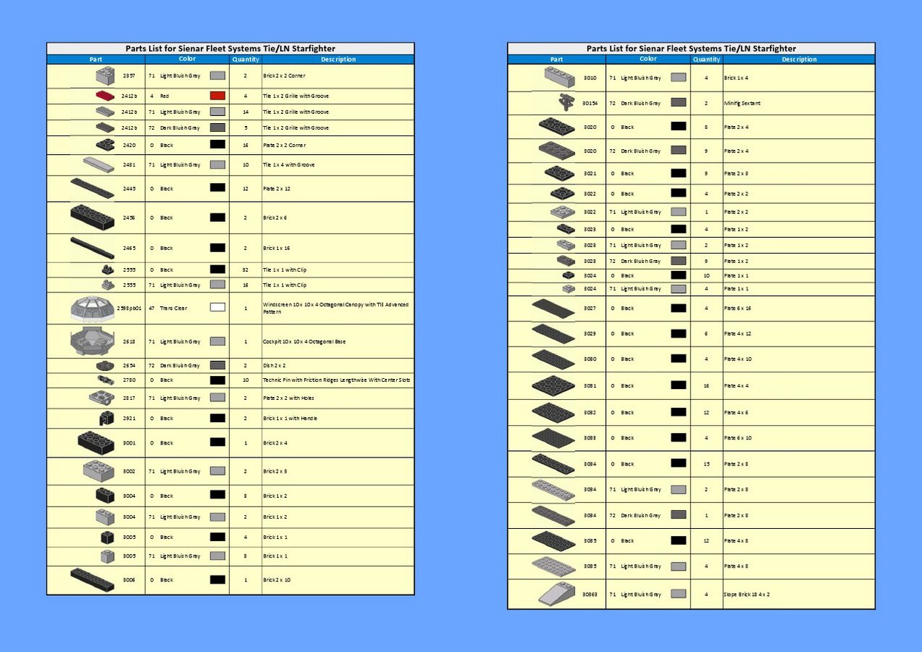Image resolution: width=922 pixels, height=652 pixels.
Task: Select the 30363 slope brick image
Action: (557, 594)
